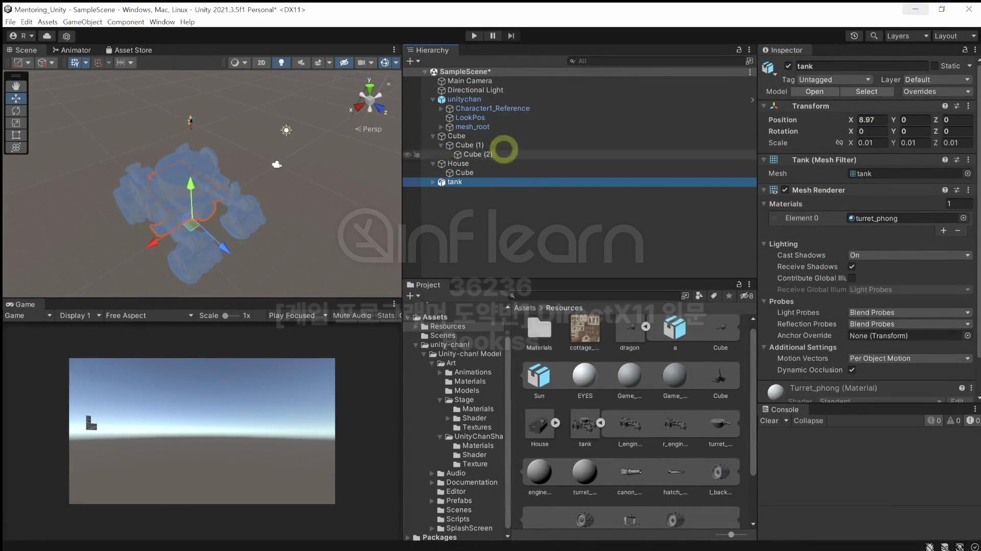The width and height of the screenshot is (981, 551).
Task: Expand the tank object in Hierarchy
Action: 433,182
